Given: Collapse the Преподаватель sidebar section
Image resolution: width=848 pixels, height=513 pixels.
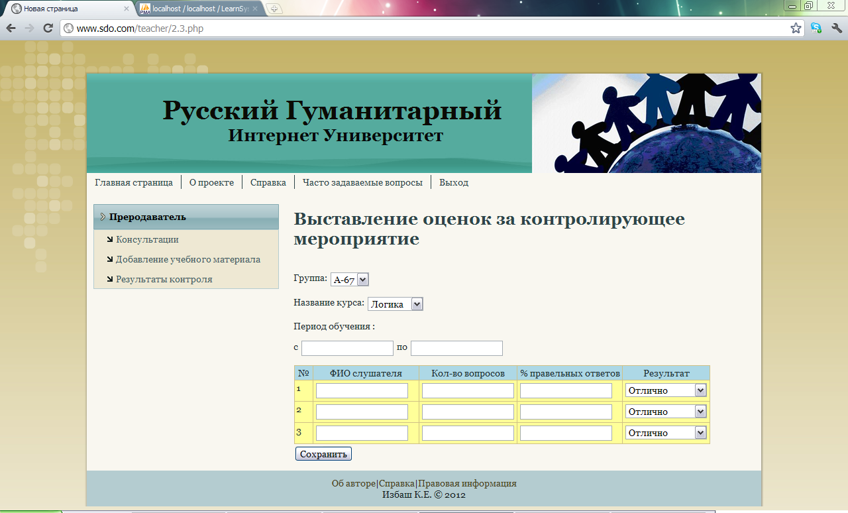Looking at the screenshot, I should [x=186, y=217].
